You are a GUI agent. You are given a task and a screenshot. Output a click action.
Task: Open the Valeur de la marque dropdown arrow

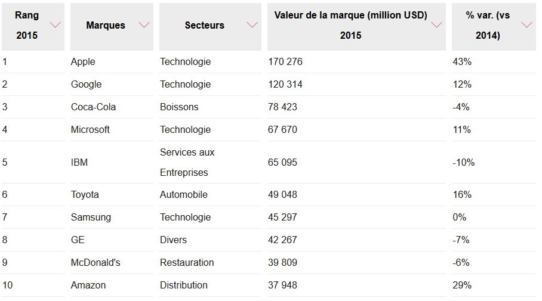436,25
